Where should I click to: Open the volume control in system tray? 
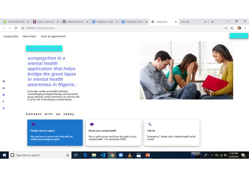[x=217, y=155]
